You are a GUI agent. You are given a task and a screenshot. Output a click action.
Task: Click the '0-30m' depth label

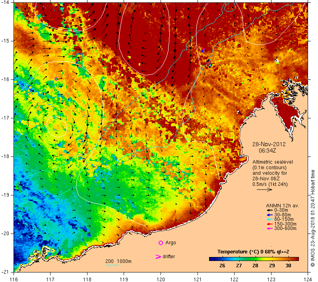point(281,210)
